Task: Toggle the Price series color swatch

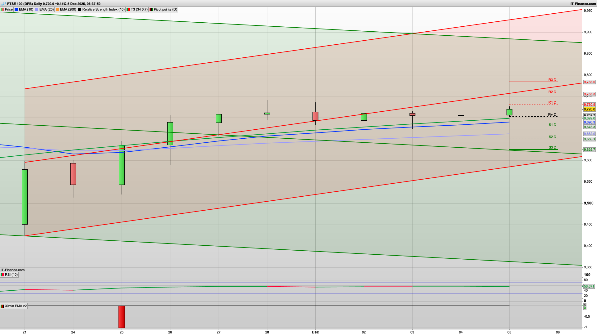Action: tap(2, 9)
